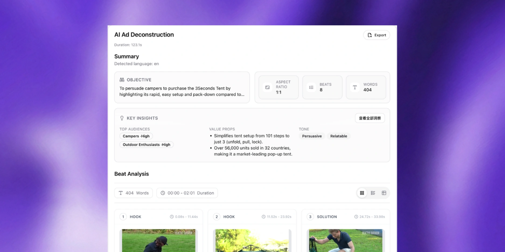Click the binoculars Objective icon
The image size is (505, 252).
pyautogui.click(x=122, y=80)
